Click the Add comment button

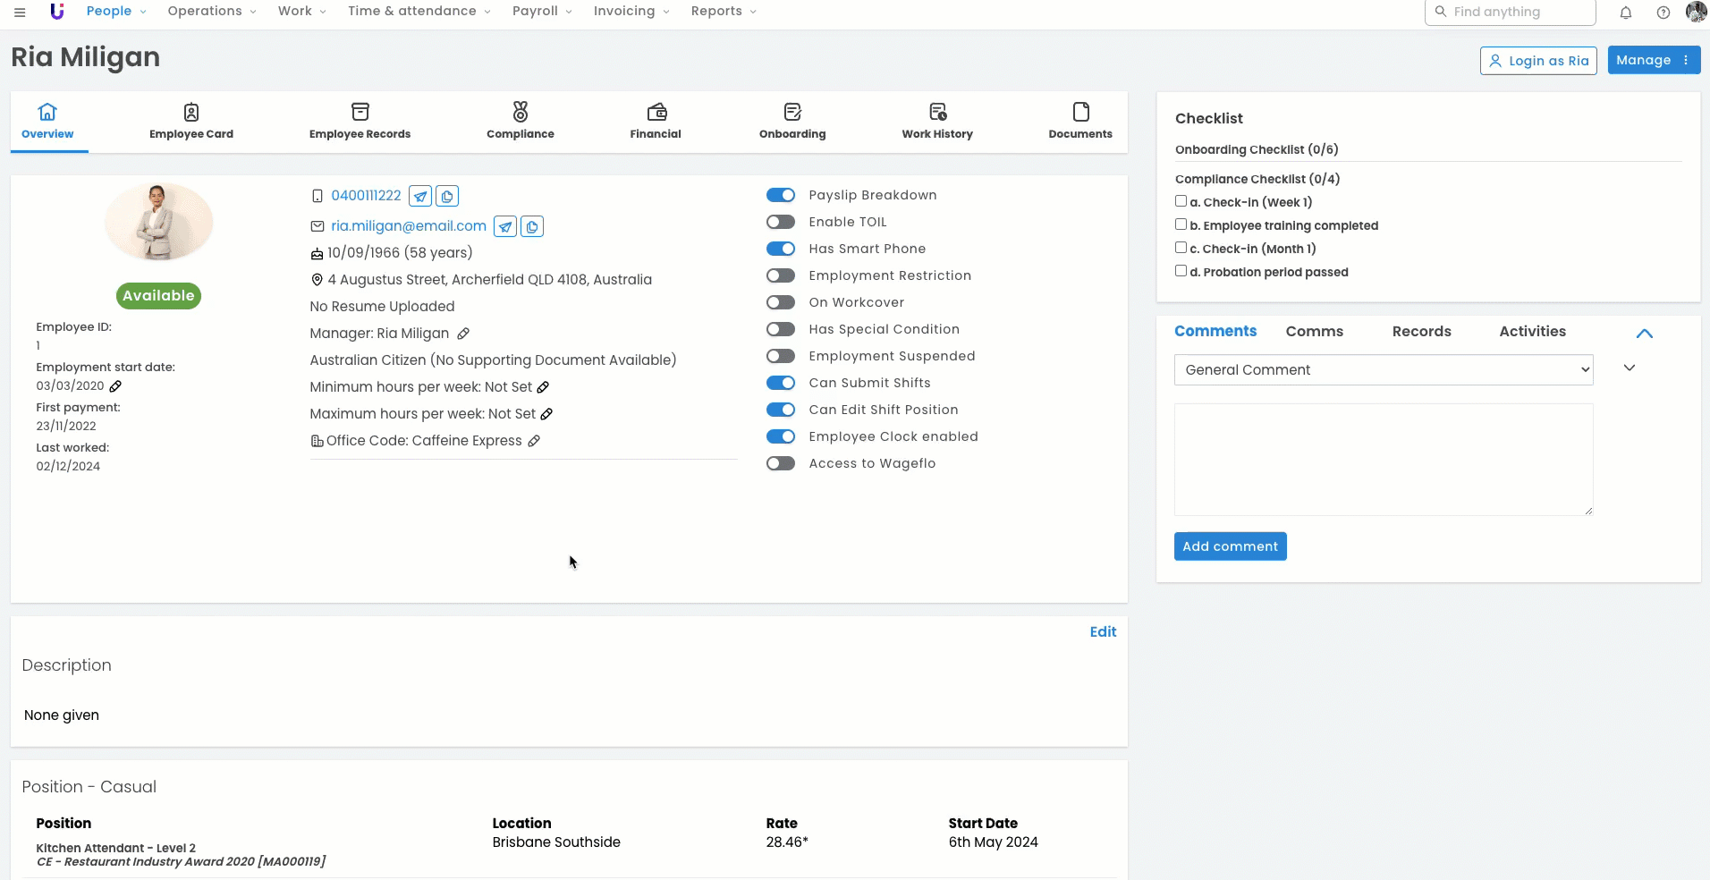click(1230, 546)
